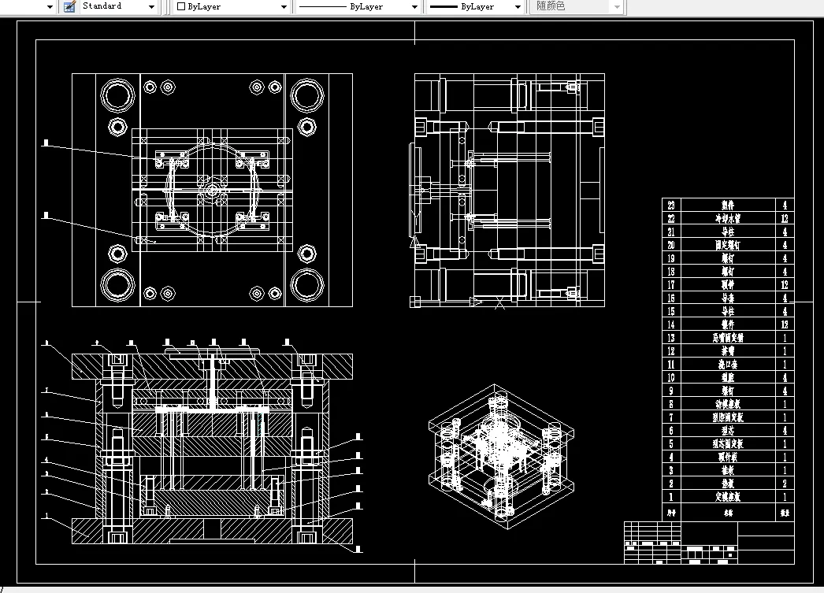This screenshot has height=593, width=824.
Task: Click 浇口套 name cell in row 11
Action: [x=728, y=364]
